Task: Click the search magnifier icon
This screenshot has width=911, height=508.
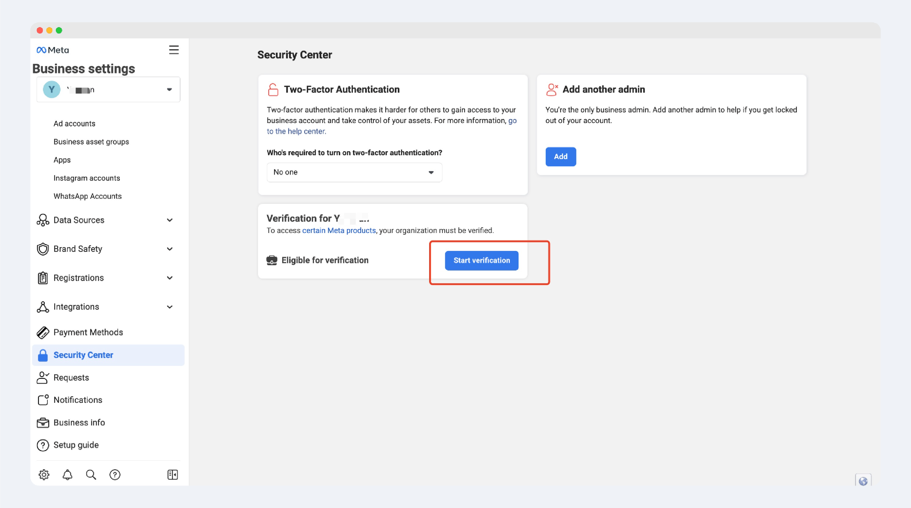Action: (x=91, y=474)
